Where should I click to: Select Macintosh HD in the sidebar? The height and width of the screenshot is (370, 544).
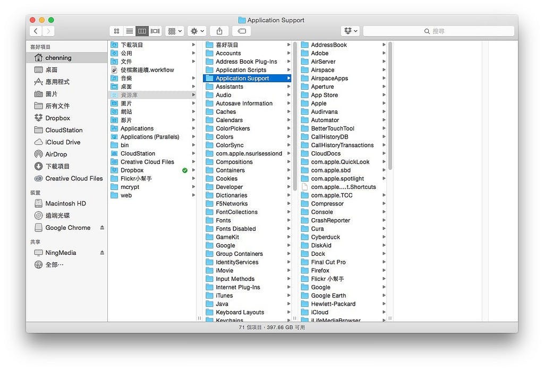pyautogui.click(x=67, y=203)
